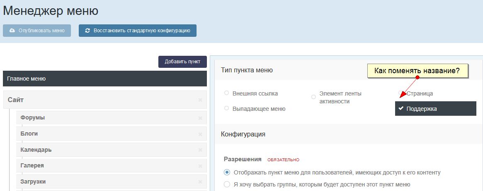This screenshot has width=483, height=191.
Task: Click the 'Конфигурация' section header
Action: 243,134
